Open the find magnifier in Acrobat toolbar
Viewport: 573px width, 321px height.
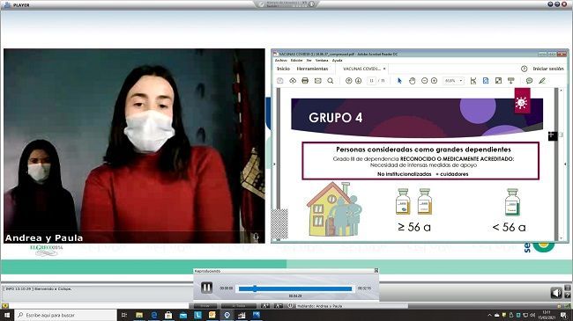[x=331, y=81]
